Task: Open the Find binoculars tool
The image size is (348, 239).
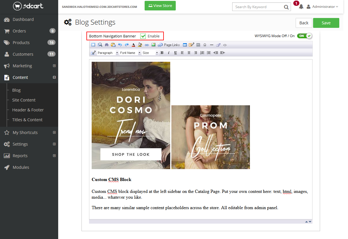Action: [106, 45]
